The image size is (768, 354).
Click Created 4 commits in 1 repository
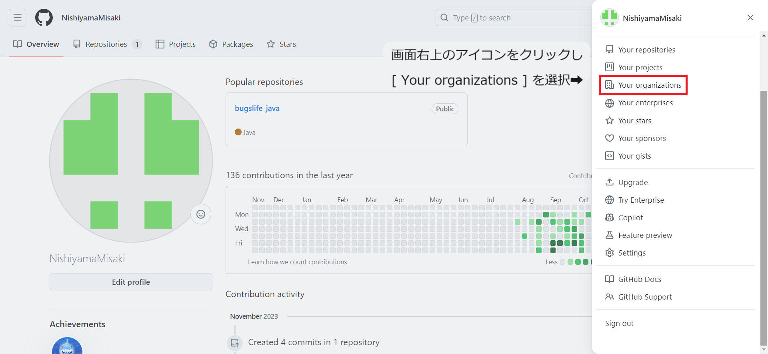pos(314,342)
